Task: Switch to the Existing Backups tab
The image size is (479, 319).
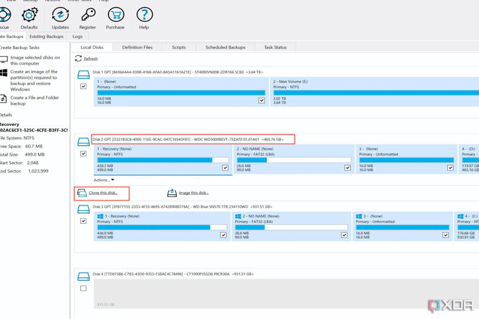Action: pos(46,36)
